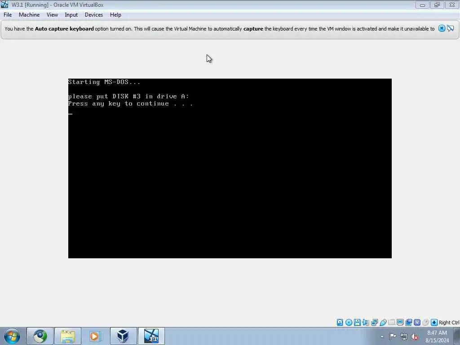Restore down the VirtualBox VM window
Viewport: 460px width, 345px height.
(437, 4)
